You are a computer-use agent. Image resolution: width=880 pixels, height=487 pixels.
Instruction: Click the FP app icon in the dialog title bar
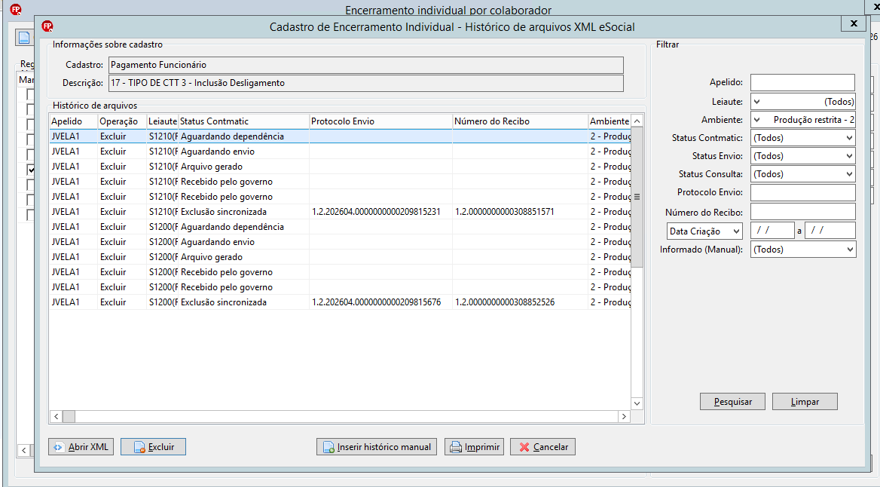click(x=47, y=26)
